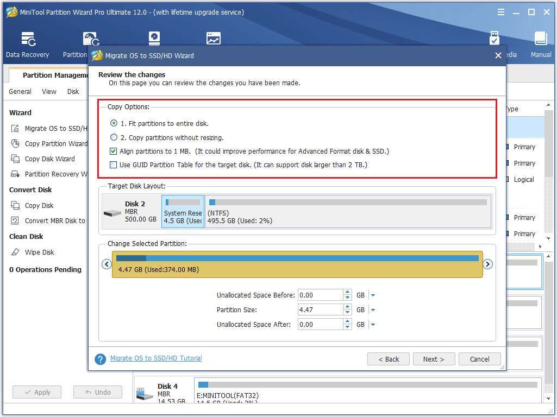Click Wipe Disk in the sidebar
557x417 pixels.
(40, 252)
